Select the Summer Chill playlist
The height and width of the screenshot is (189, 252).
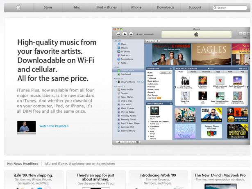click(126, 127)
